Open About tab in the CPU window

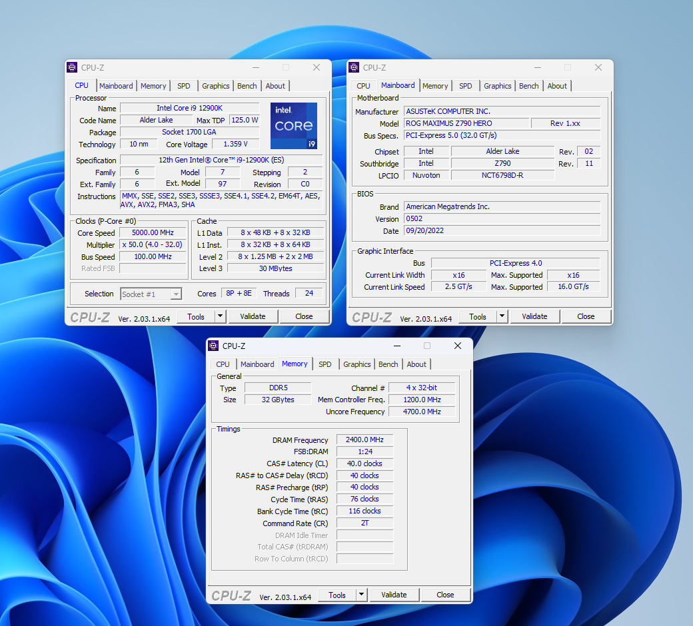[x=275, y=86]
